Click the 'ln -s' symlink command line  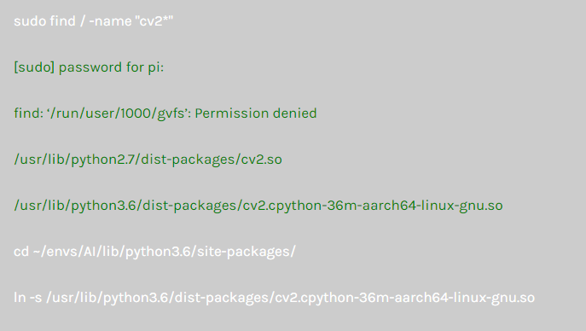(x=275, y=298)
